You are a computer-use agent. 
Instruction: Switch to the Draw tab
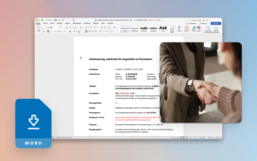52,23
